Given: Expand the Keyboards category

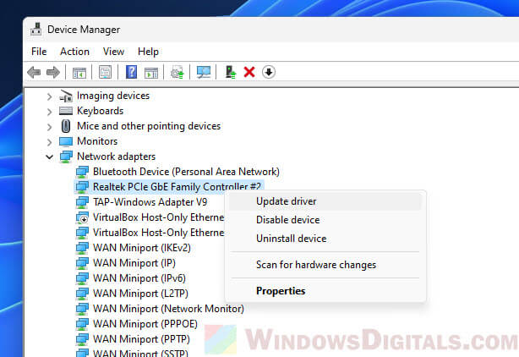Looking at the screenshot, I should (49, 112).
